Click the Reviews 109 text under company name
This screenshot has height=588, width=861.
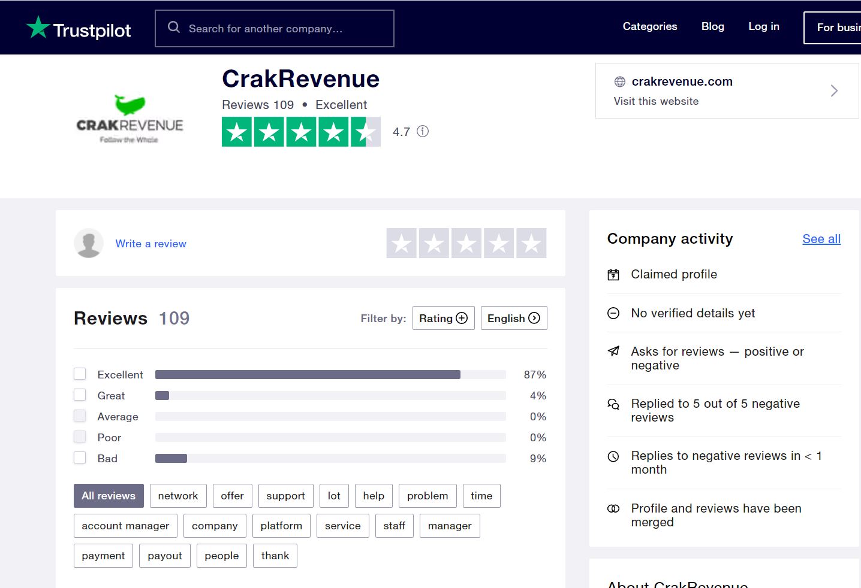[258, 105]
